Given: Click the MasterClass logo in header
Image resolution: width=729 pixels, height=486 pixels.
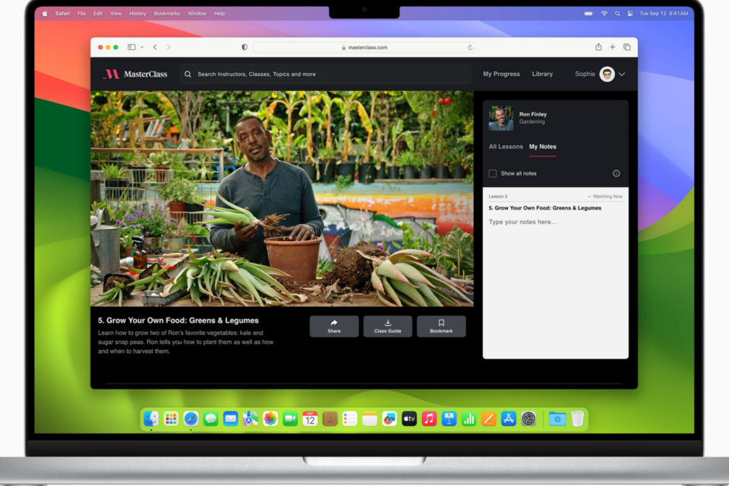Looking at the screenshot, I should click(135, 74).
